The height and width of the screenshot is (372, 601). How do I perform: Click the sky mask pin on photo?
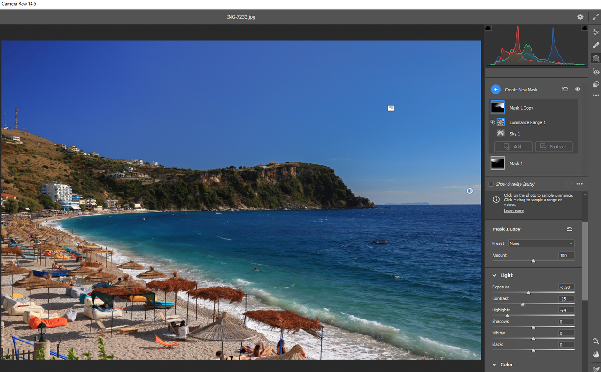pos(391,108)
